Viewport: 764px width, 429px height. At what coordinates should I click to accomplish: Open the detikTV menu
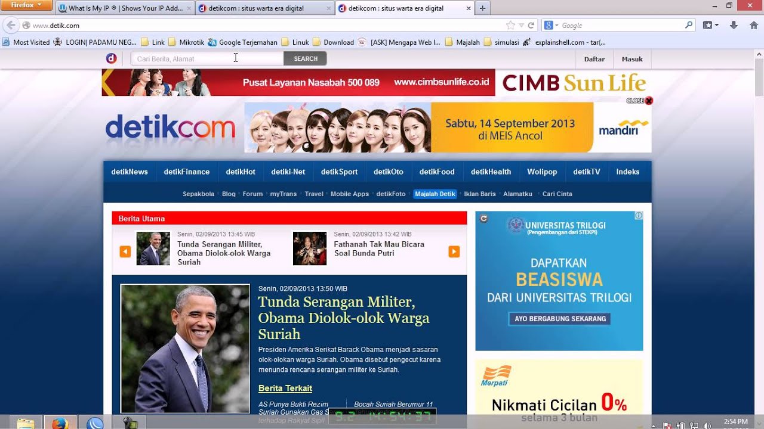(x=587, y=172)
